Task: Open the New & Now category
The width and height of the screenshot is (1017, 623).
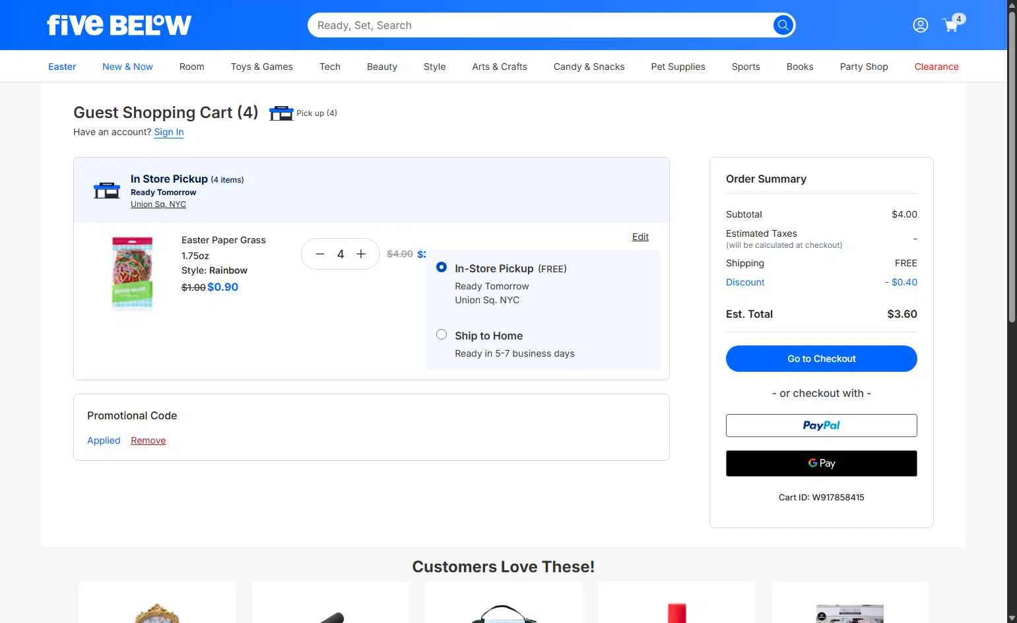Action: coord(127,67)
